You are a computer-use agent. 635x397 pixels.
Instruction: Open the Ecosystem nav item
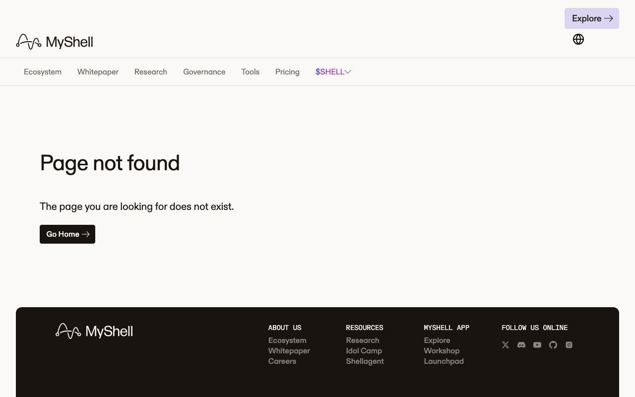43,72
